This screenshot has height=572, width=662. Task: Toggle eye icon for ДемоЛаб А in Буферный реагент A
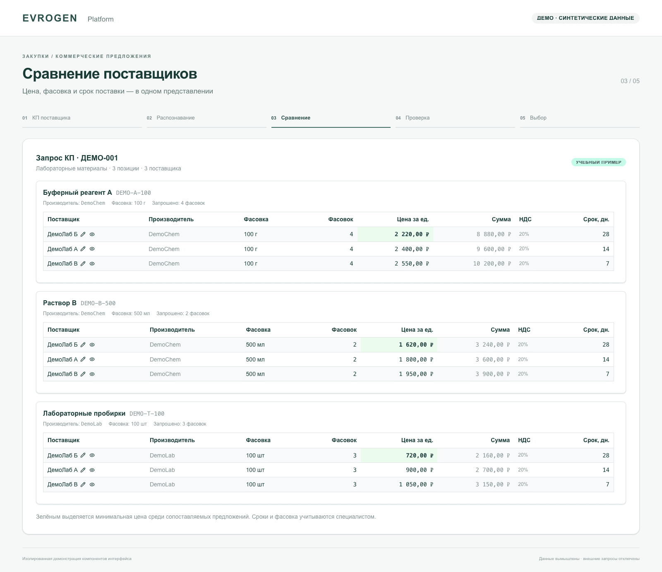tap(92, 249)
